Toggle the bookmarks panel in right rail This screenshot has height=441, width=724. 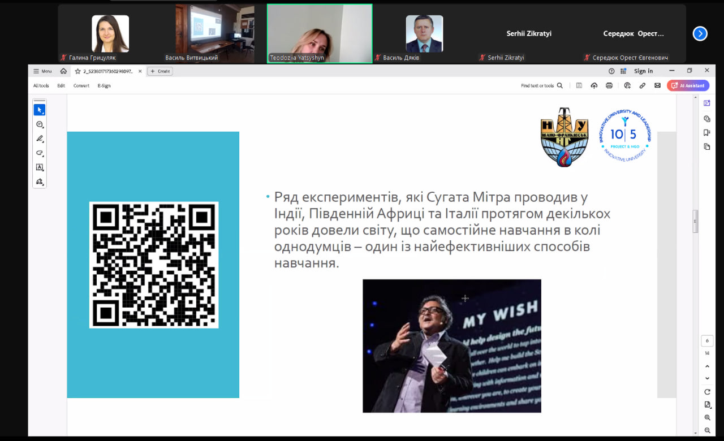(707, 133)
